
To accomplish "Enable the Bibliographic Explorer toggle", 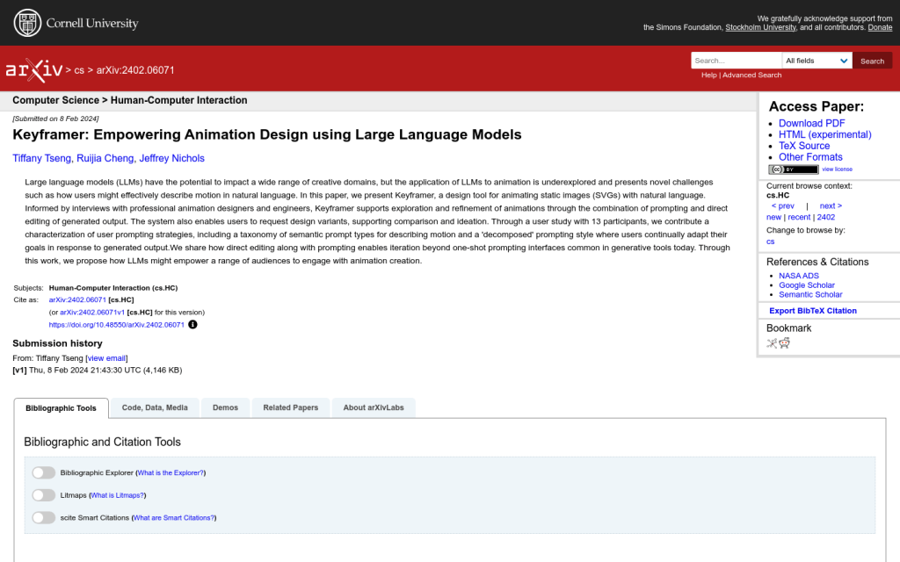I will pos(43,472).
